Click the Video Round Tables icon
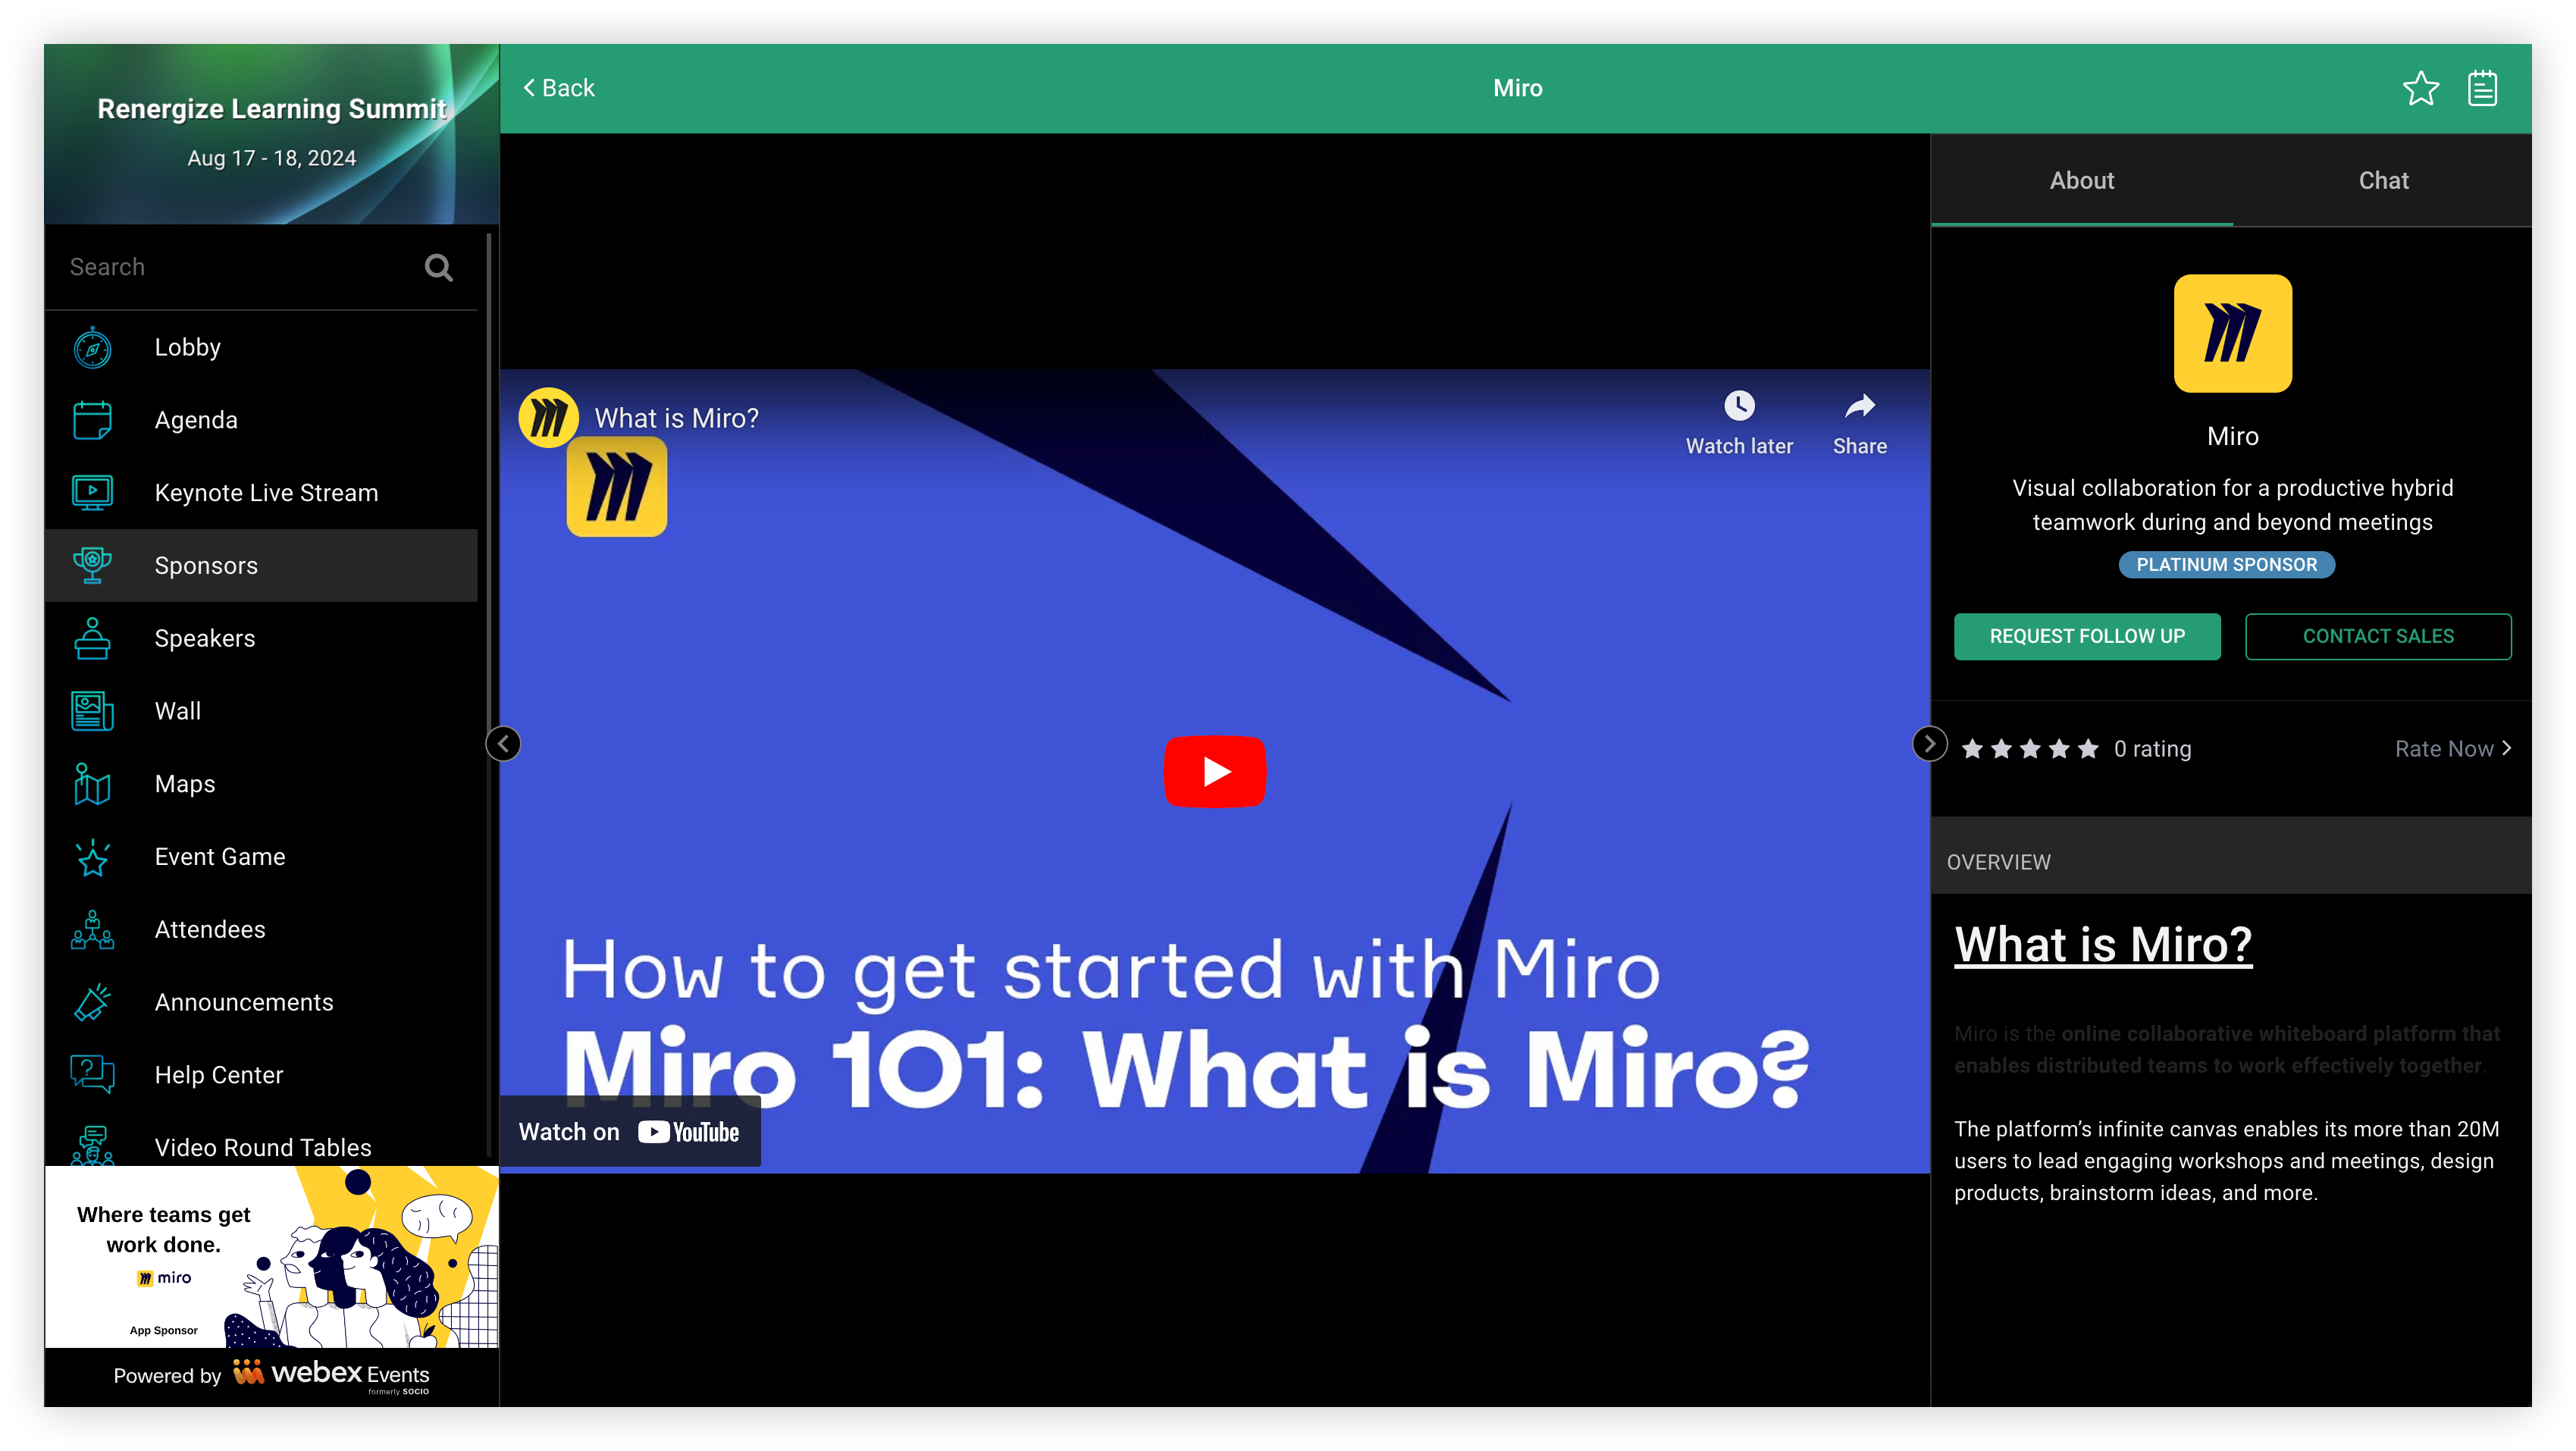The height and width of the screenshot is (1451, 2576). coord(92,1145)
